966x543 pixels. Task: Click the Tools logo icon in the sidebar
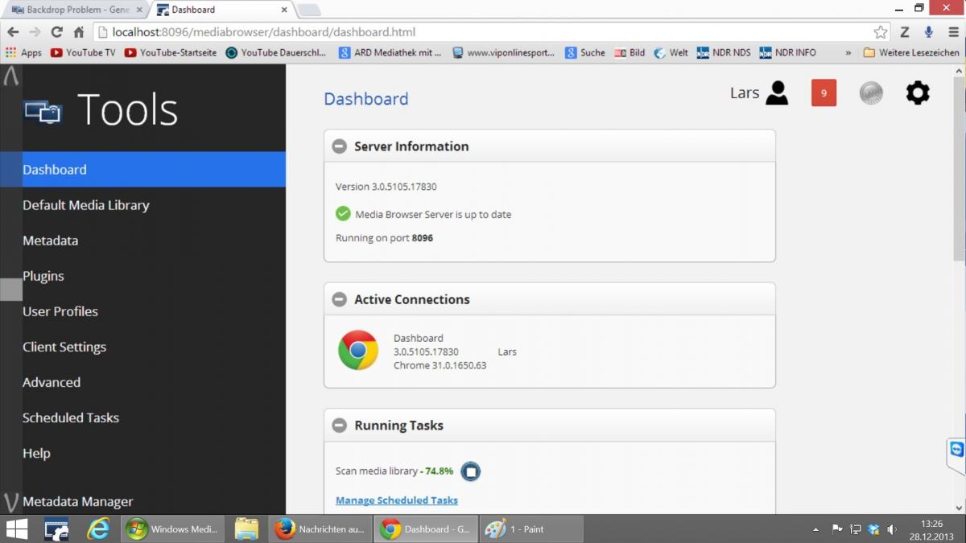tap(43, 111)
